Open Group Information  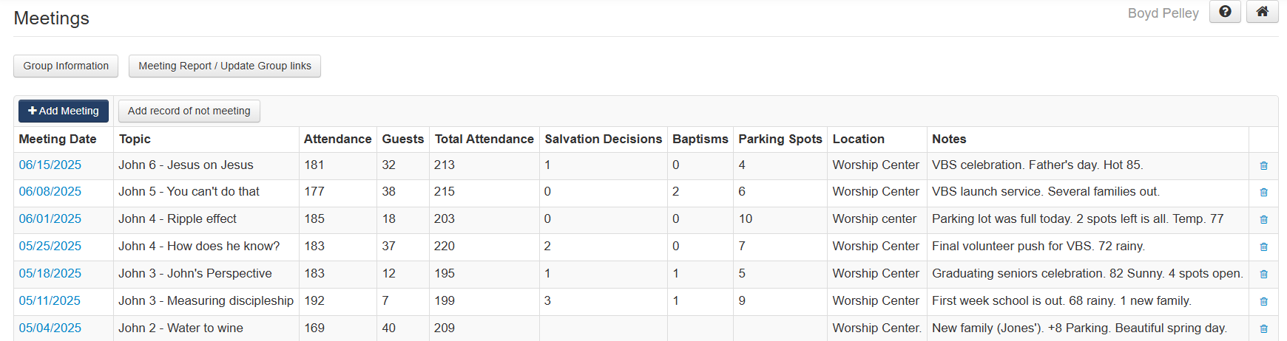tap(66, 66)
